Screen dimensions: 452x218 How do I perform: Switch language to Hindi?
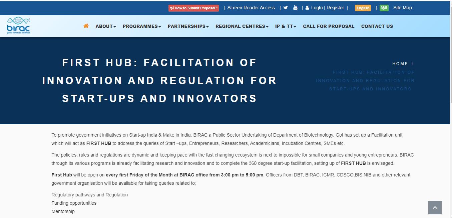click(x=384, y=8)
